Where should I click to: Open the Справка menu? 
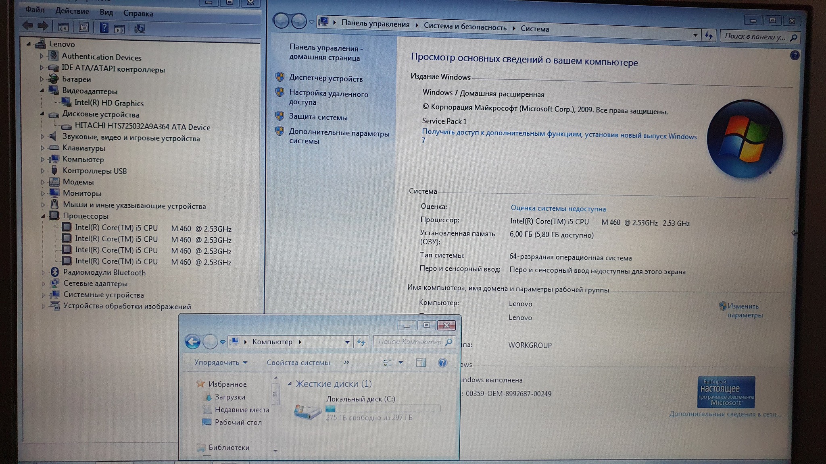pos(138,13)
